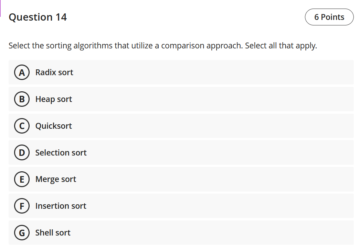Screen dimensions: 360x252
Task: Click the circled letter D icon
Action: coord(22,153)
